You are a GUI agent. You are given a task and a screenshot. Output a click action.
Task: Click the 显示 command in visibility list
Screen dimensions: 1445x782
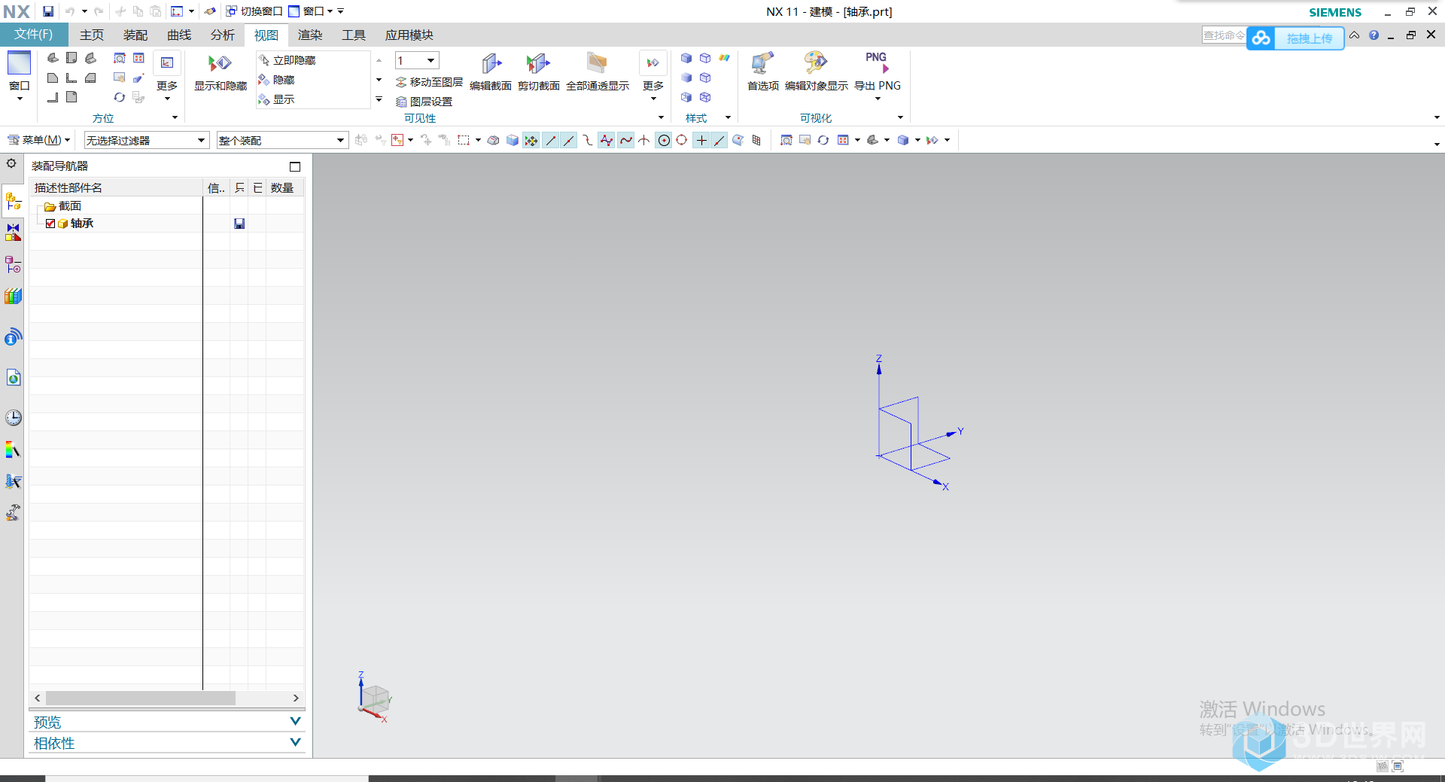tap(277, 99)
